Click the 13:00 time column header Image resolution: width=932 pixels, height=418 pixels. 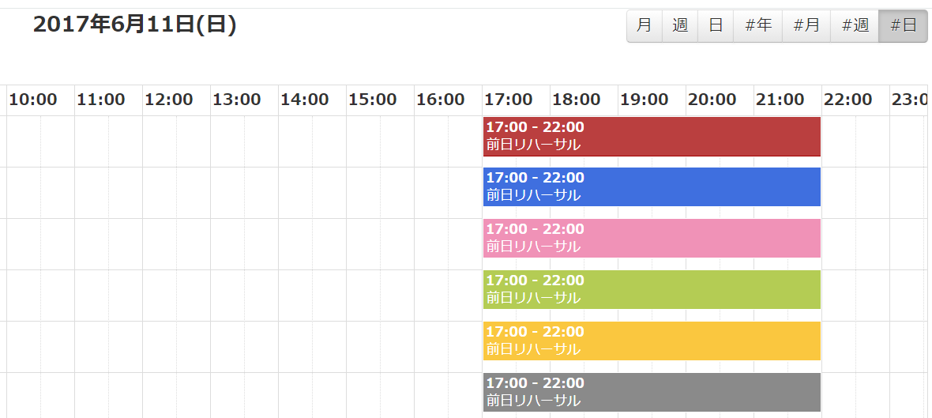point(237,100)
